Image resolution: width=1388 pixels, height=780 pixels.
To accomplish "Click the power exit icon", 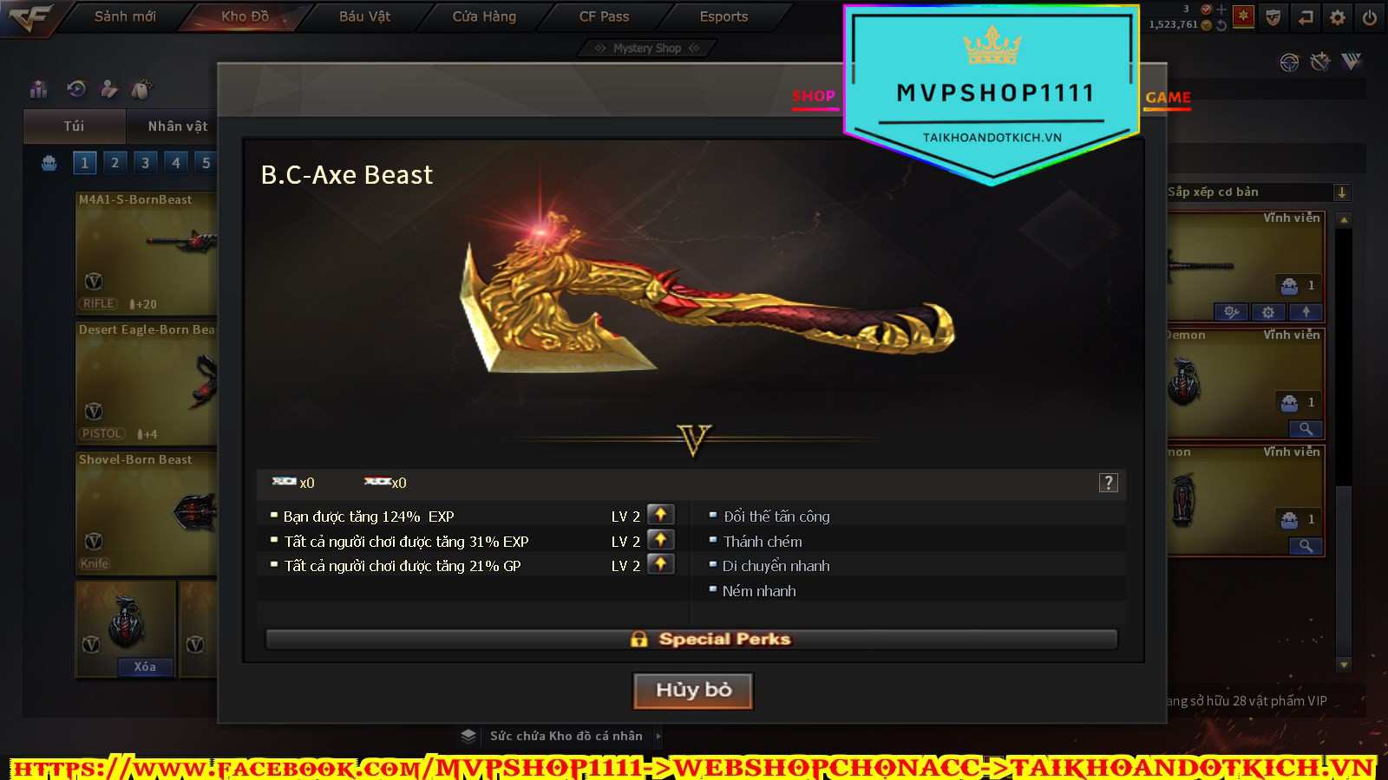I will pyautogui.click(x=1370, y=17).
